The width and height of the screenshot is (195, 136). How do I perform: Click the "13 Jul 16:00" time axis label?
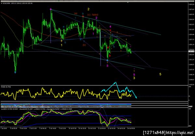111,129
